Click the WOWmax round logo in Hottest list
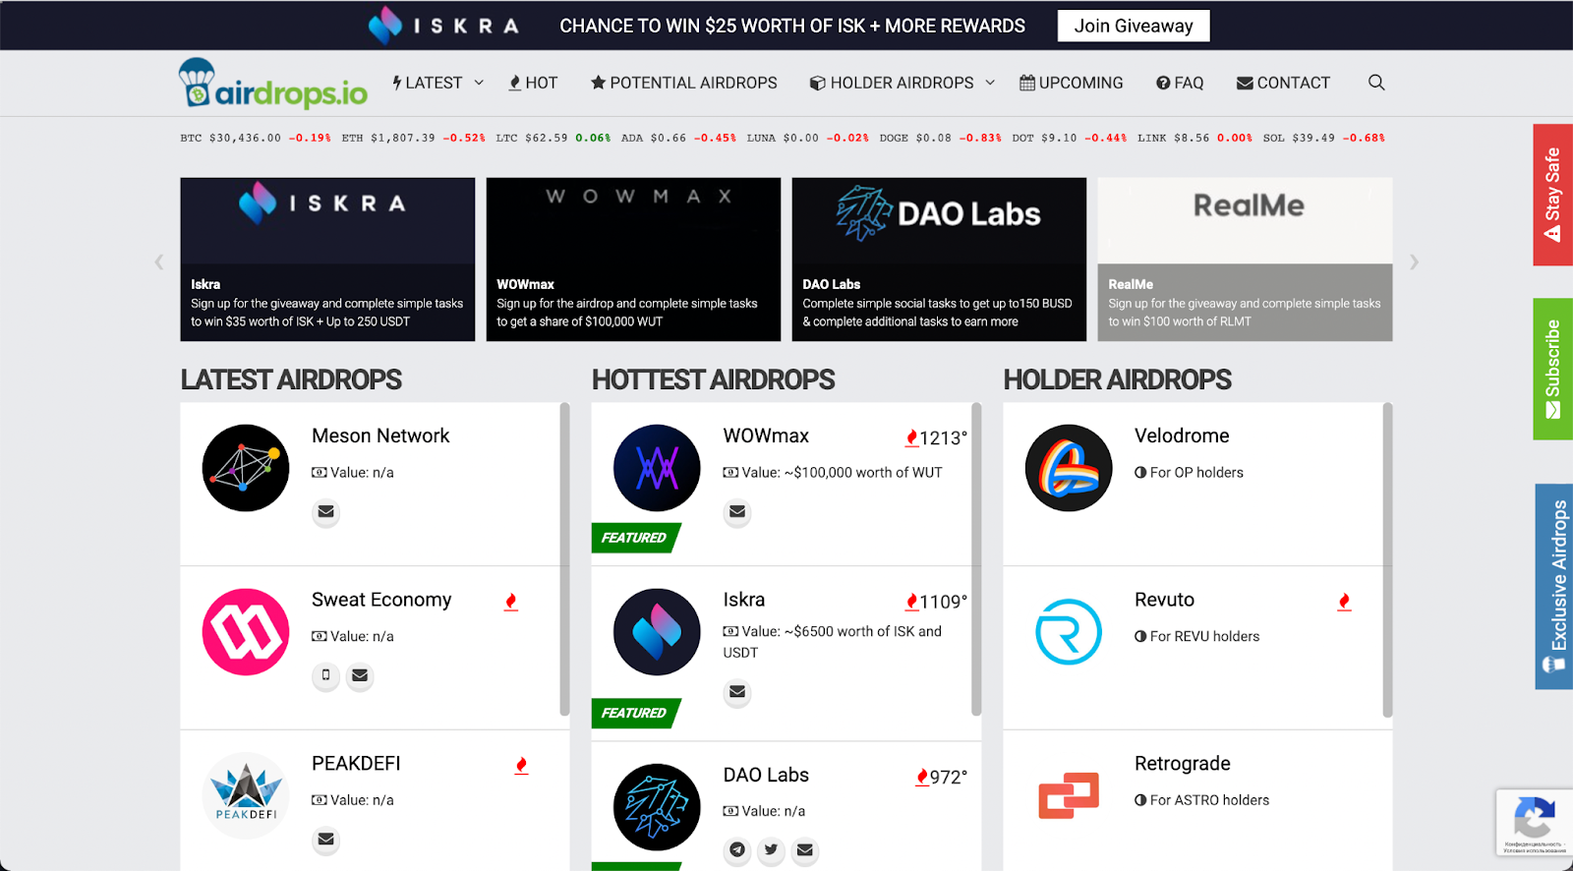Viewport: 1573px width, 871px height. pyautogui.click(x=657, y=468)
